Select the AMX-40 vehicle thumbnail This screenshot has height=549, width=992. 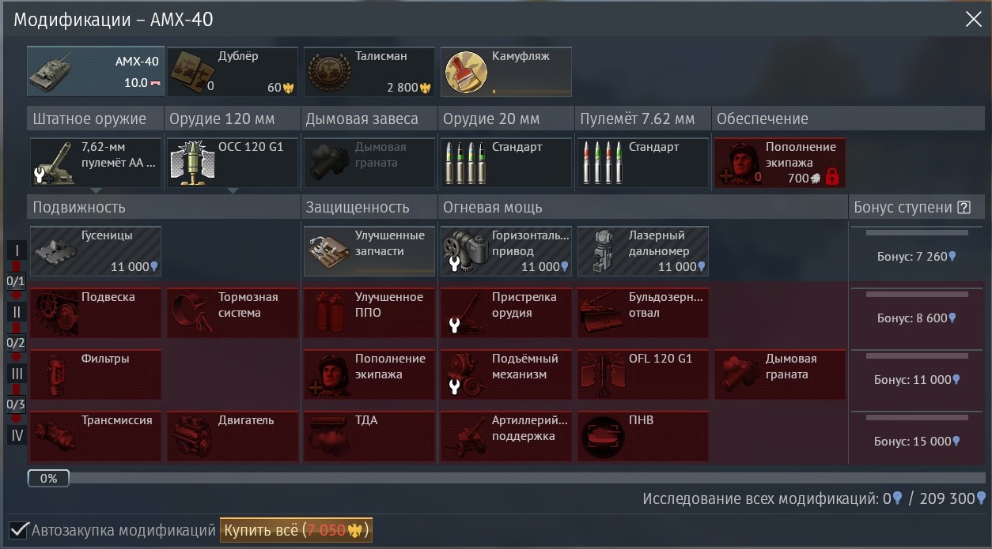96,71
